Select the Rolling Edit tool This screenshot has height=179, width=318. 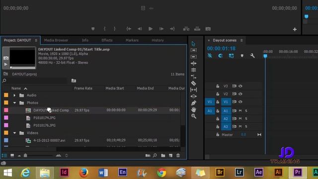193,70
